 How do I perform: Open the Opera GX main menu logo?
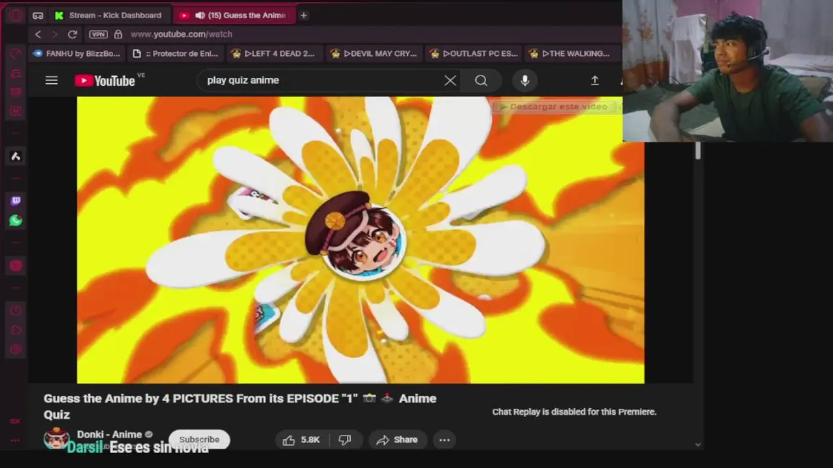click(16, 15)
